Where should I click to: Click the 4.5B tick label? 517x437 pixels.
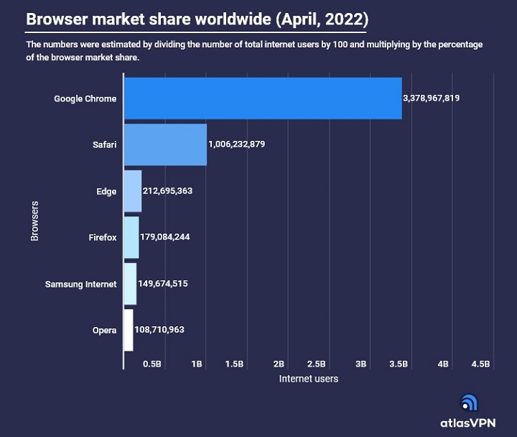click(480, 364)
